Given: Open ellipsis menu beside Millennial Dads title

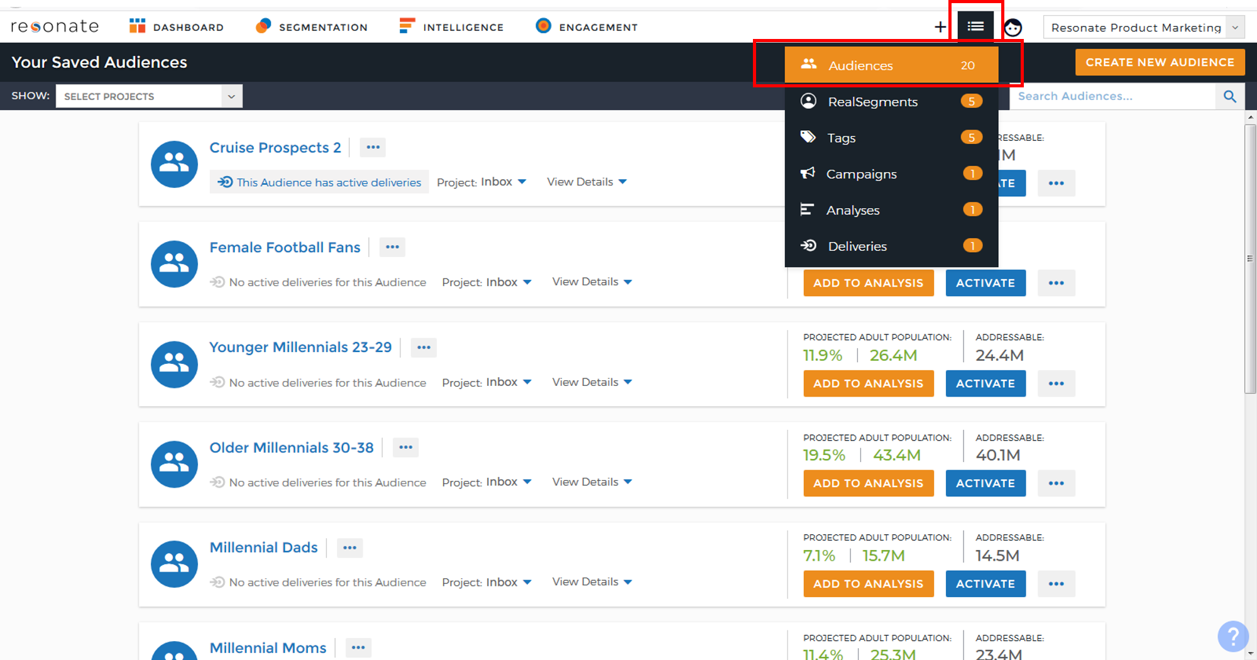Looking at the screenshot, I should [x=349, y=547].
